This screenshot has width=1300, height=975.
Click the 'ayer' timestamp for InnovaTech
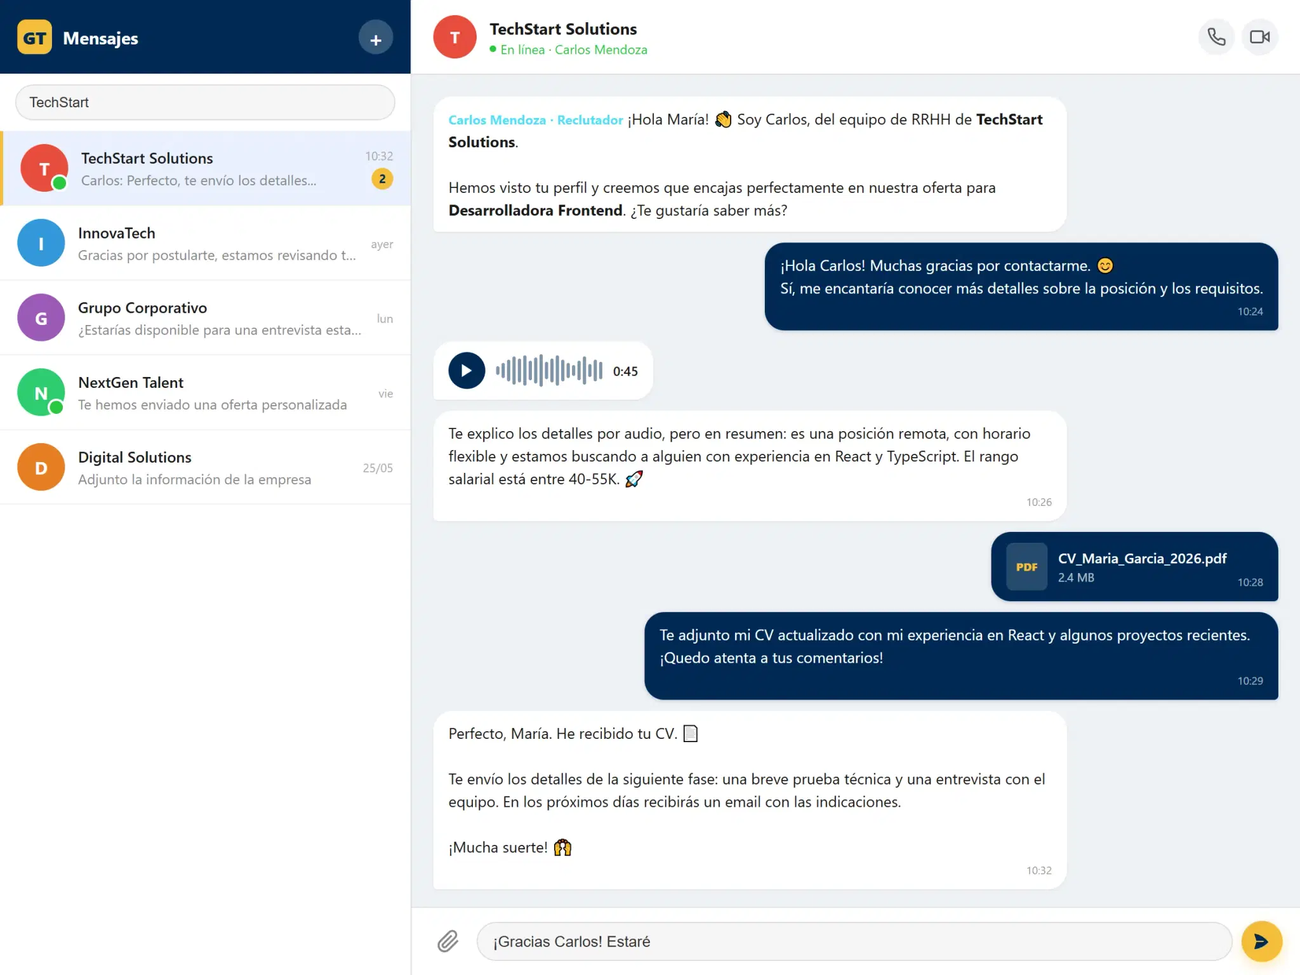pos(382,244)
